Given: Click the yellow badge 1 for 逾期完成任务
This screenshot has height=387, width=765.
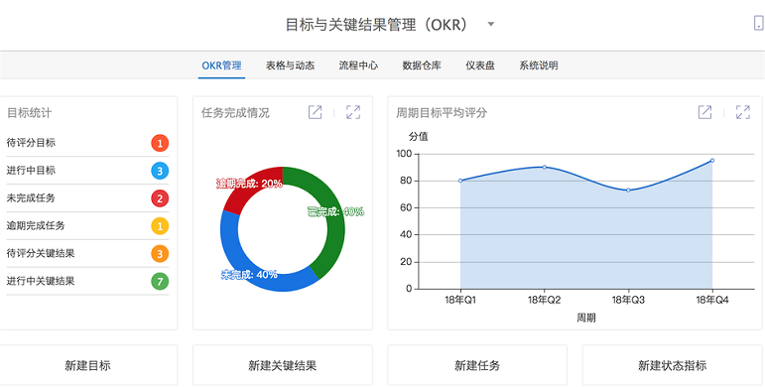Looking at the screenshot, I should (160, 226).
